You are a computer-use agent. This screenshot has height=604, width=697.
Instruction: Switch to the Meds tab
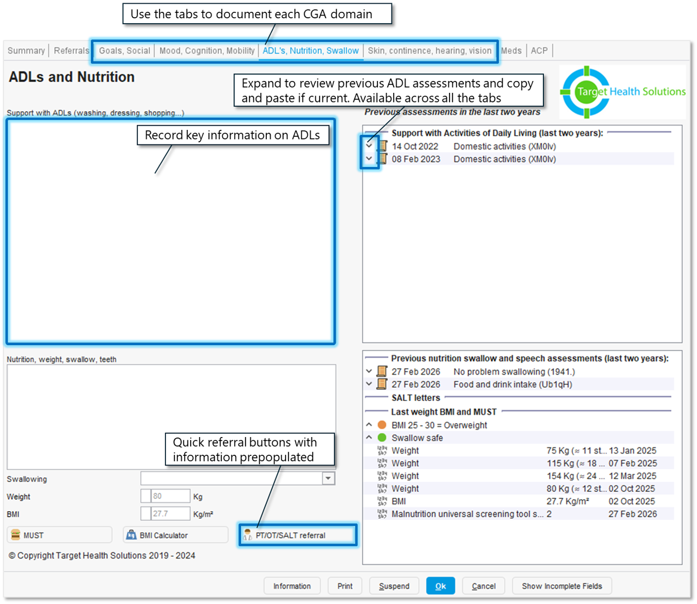click(x=511, y=50)
